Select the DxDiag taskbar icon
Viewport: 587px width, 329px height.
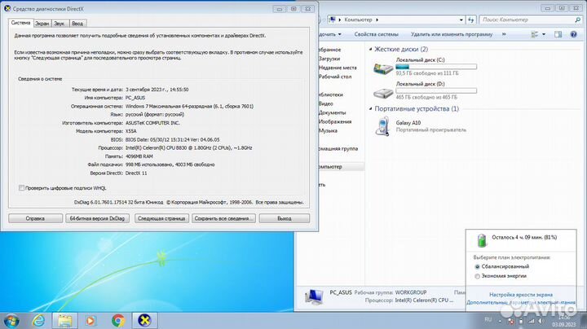[x=144, y=321]
